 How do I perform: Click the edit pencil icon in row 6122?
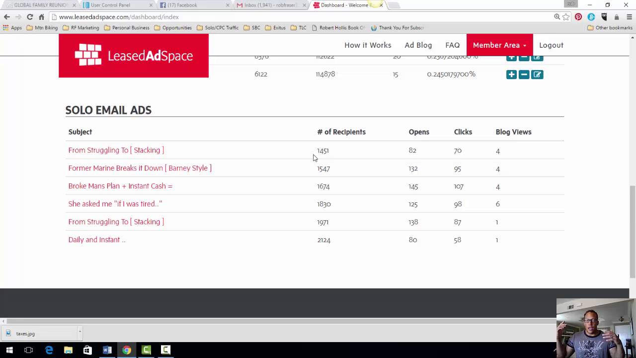(x=537, y=75)
